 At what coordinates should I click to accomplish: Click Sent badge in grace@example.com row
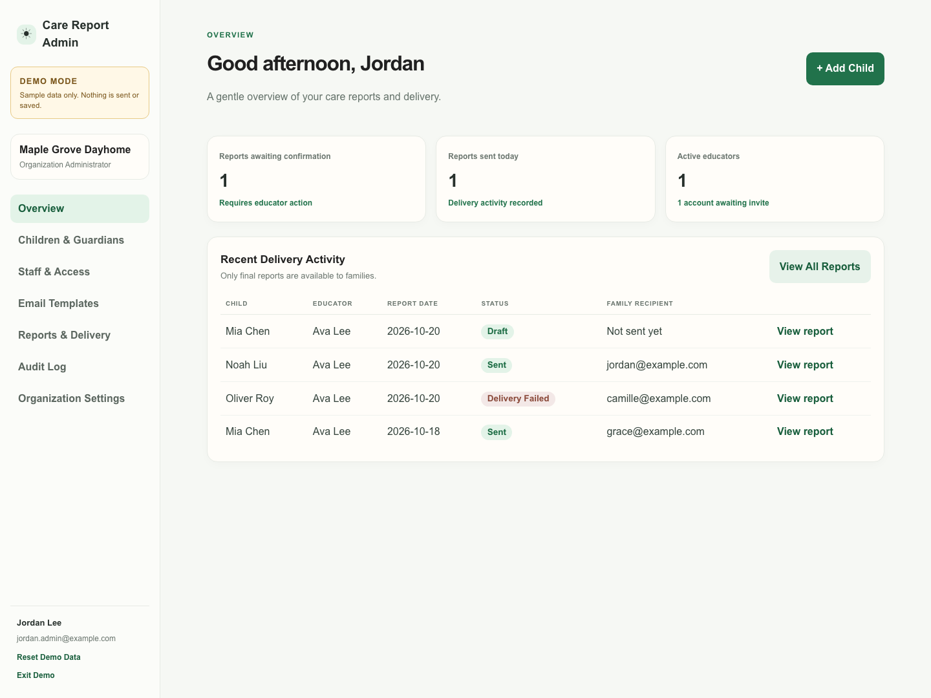497,432
